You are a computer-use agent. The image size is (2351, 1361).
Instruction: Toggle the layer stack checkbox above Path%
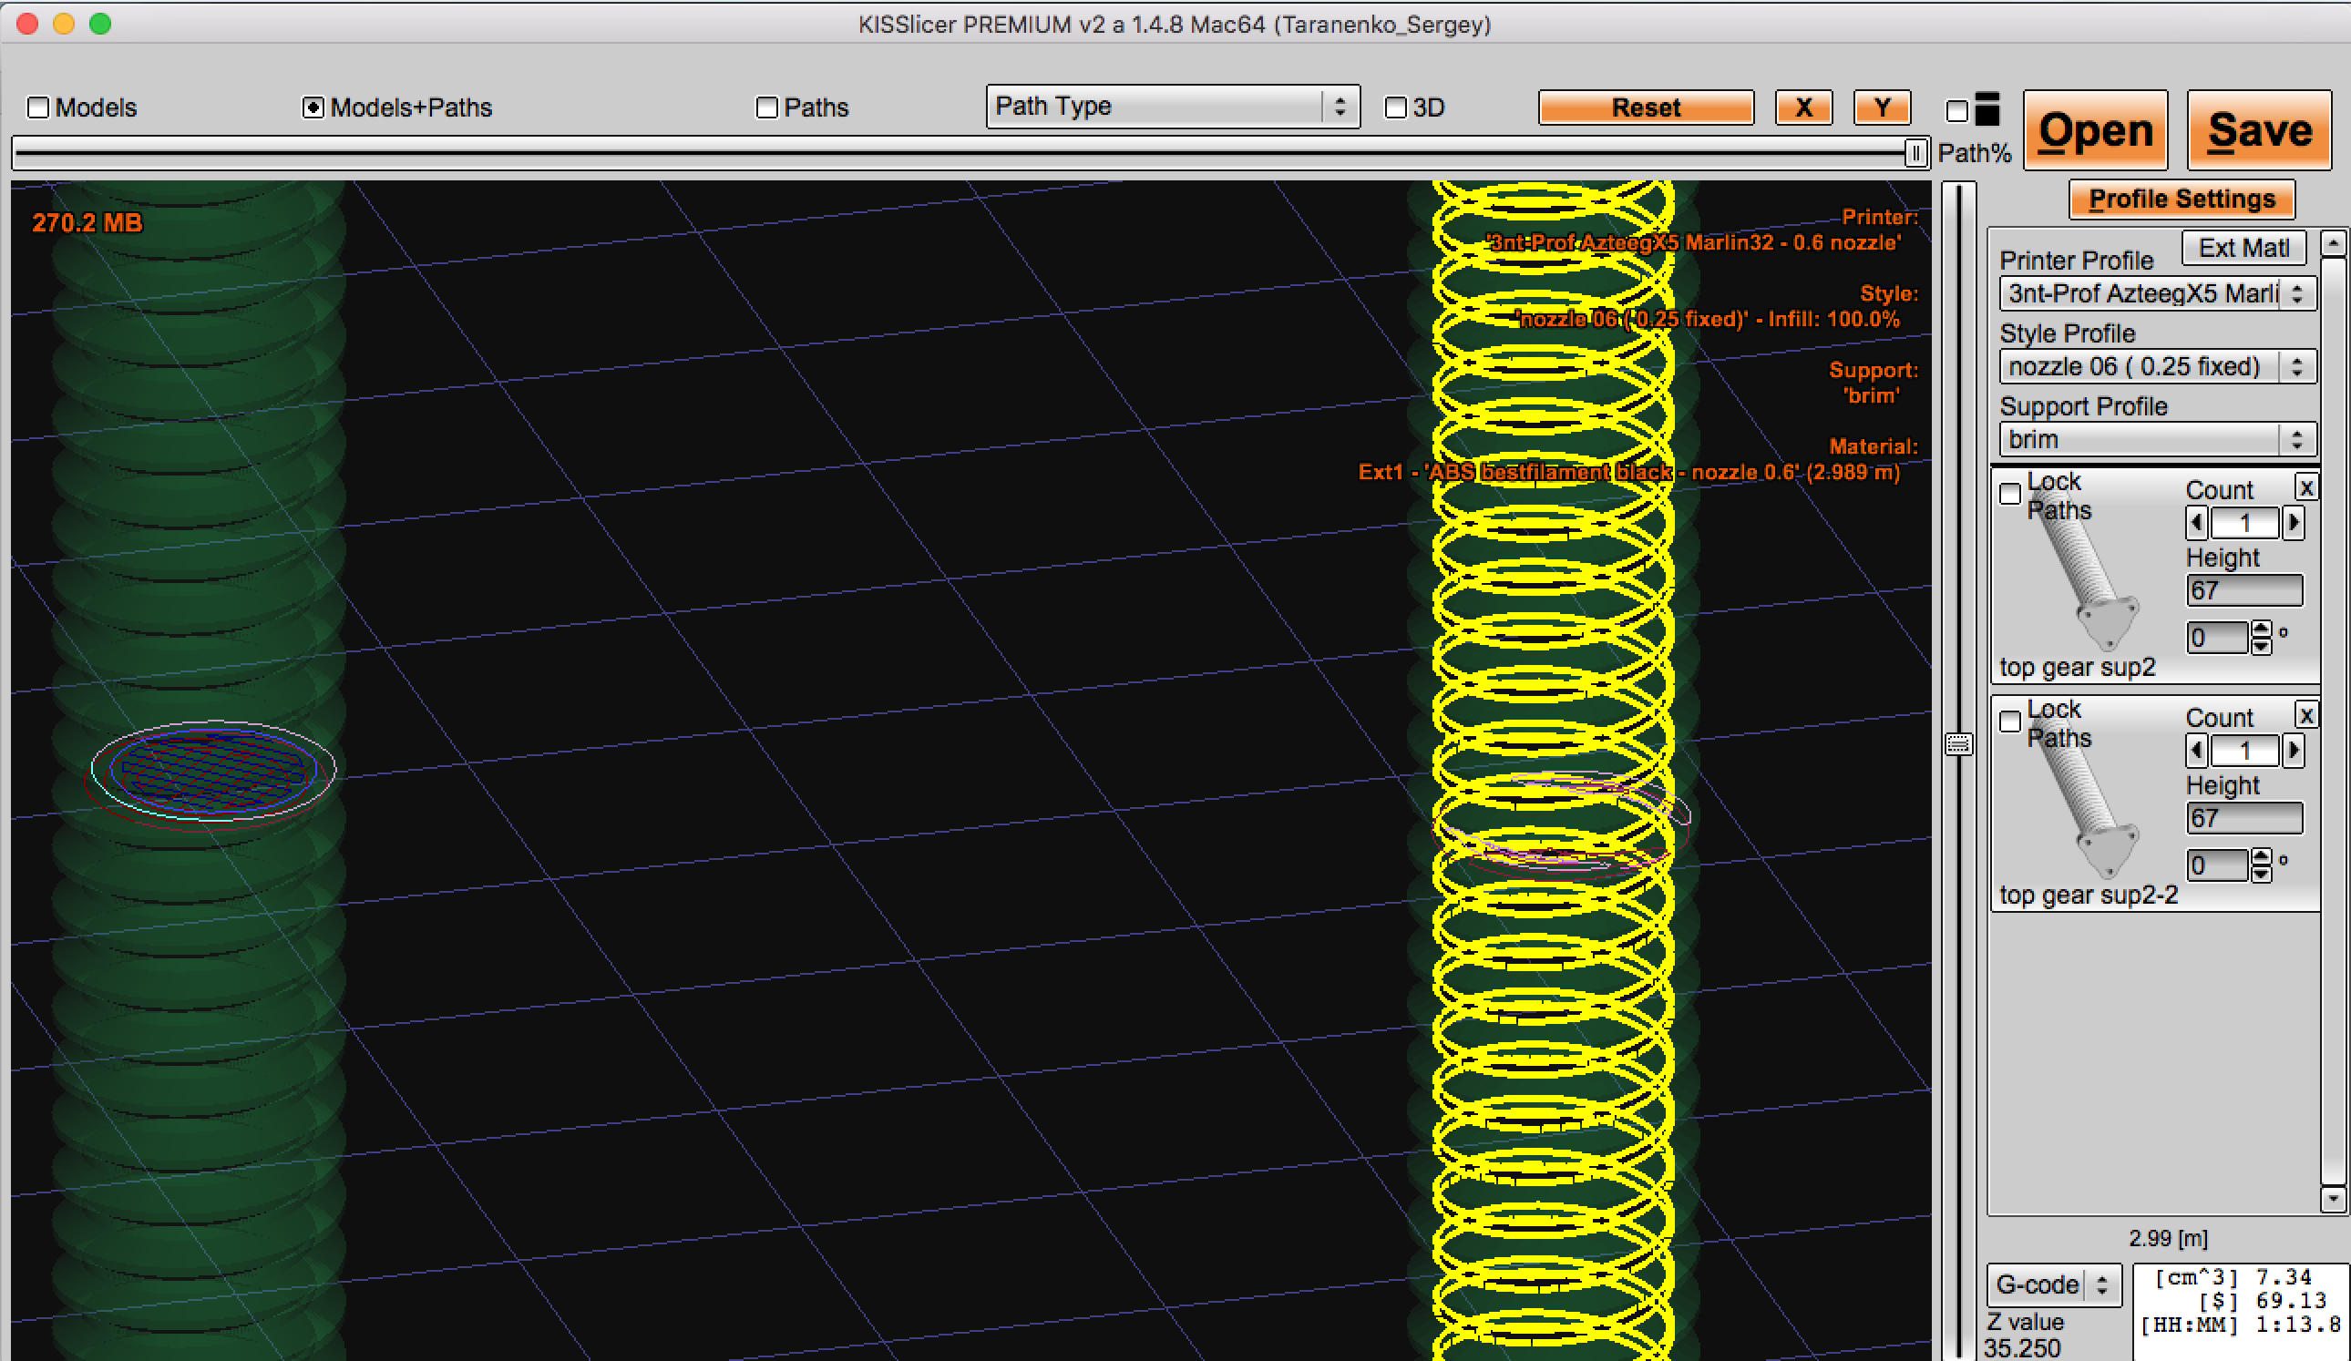click(1957, 111)
